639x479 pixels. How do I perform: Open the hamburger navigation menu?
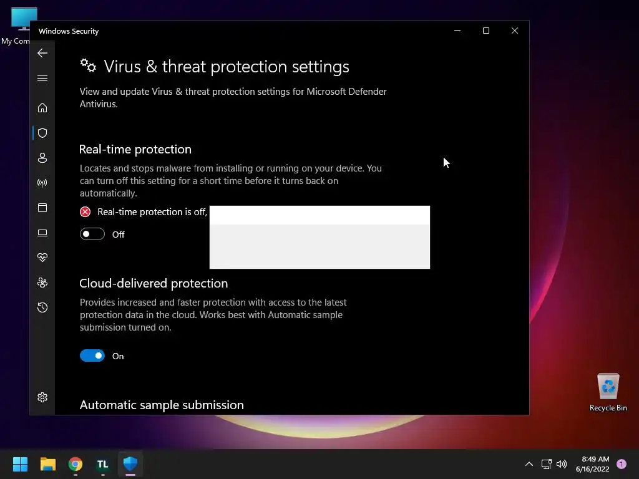pyautogui.click(x=42, y=78)
